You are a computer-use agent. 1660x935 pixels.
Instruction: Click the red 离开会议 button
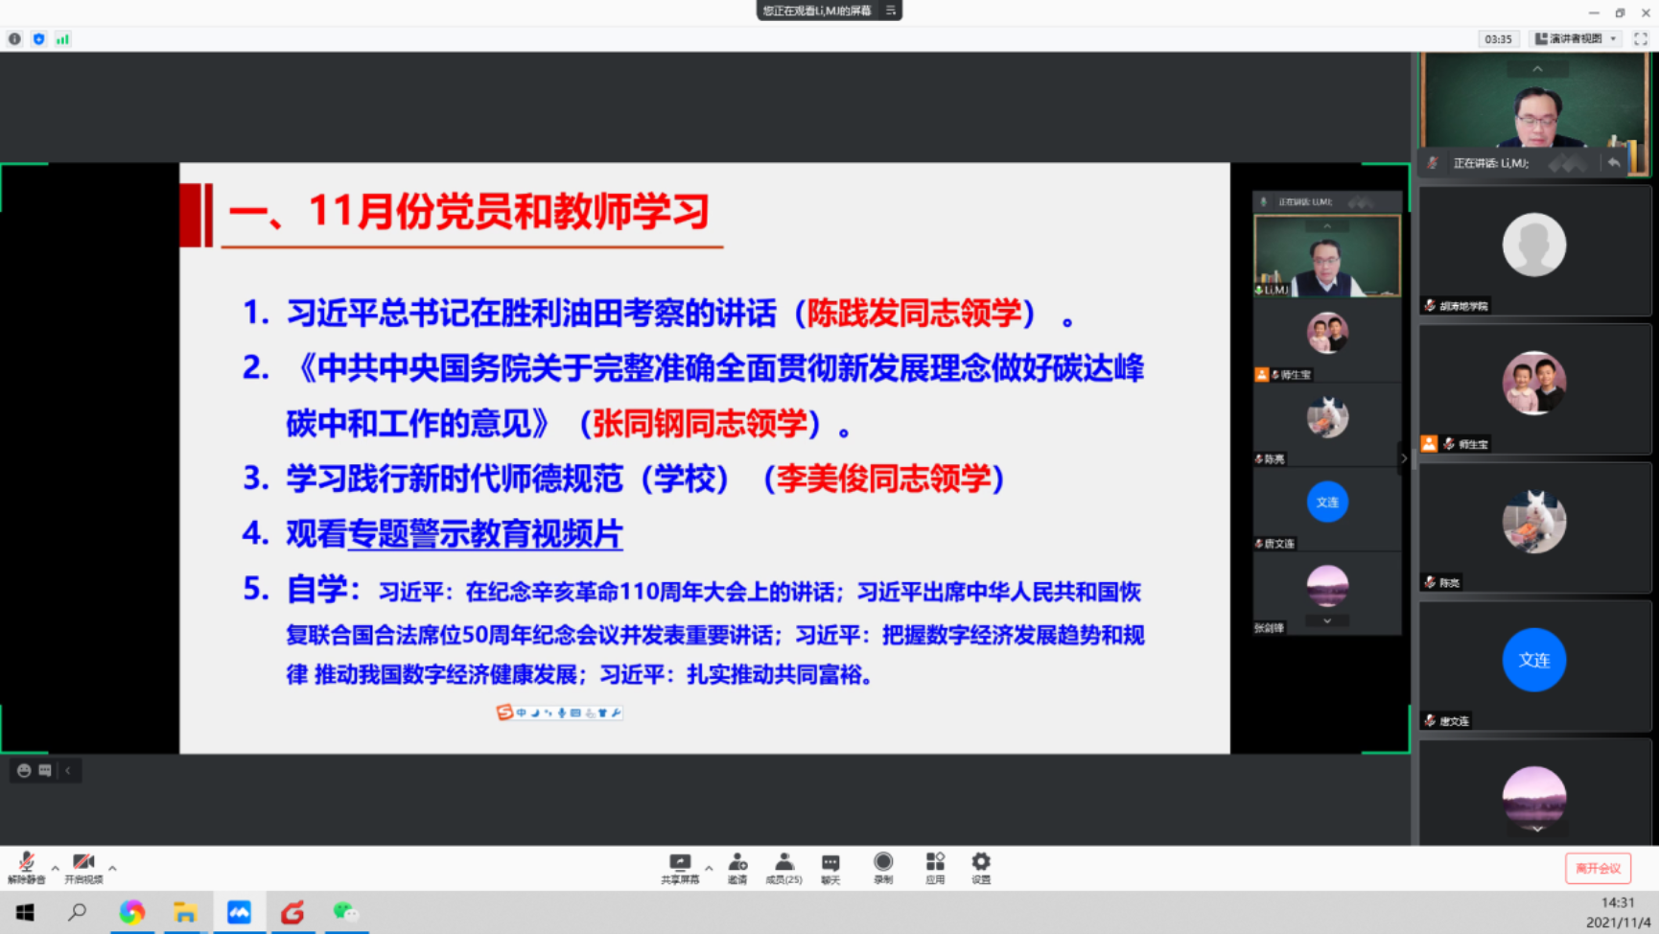coord(1598,868)
